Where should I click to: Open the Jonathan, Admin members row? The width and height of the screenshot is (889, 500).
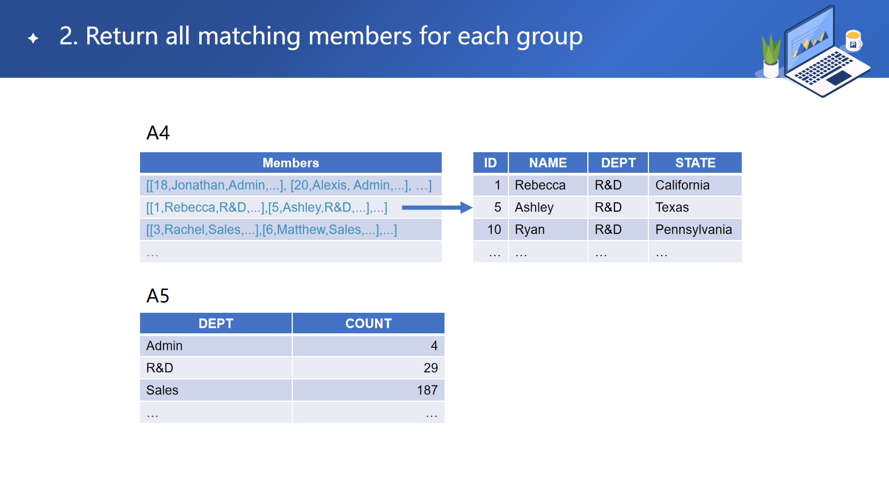(x=288, y=185)
